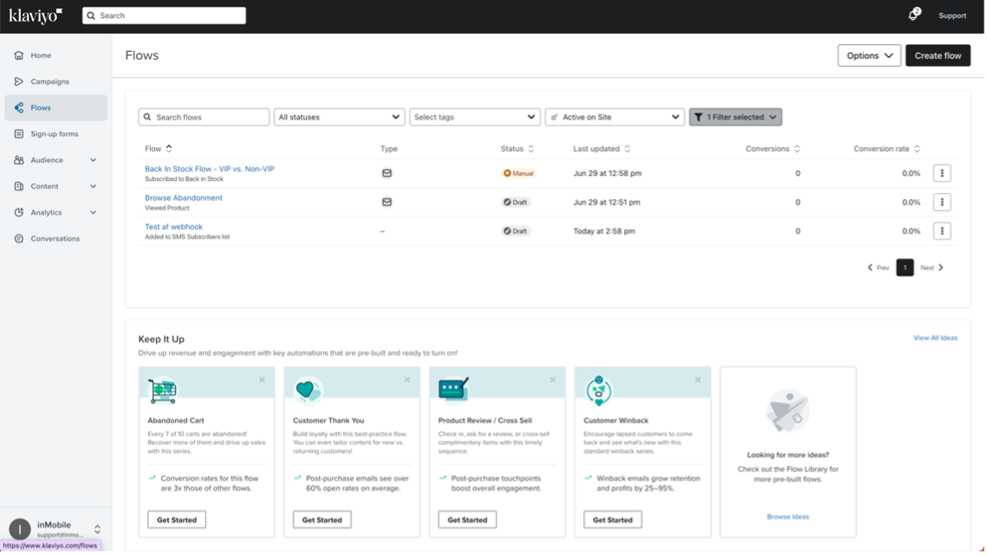Click the Create flow button
Image resolution: width=987 pixels, height=555 pixels.
pos(938,55)
